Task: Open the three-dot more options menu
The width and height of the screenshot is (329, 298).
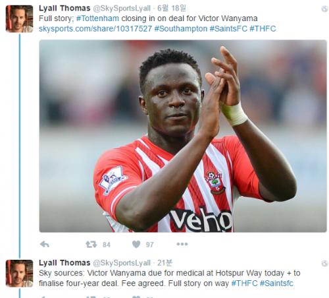Action: click(x=182, y=244)
